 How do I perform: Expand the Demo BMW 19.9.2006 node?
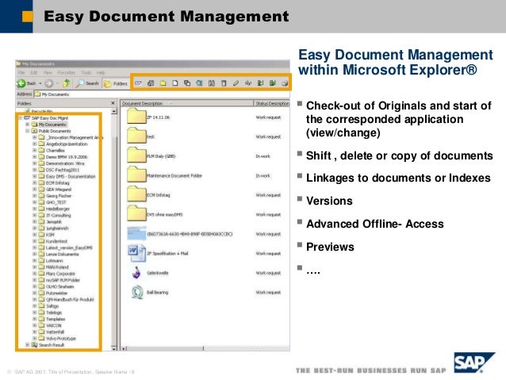tap(34, 157)
